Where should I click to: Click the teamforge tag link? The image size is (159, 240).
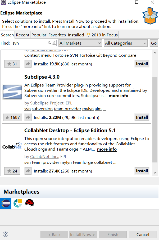(x=83, y=162)
